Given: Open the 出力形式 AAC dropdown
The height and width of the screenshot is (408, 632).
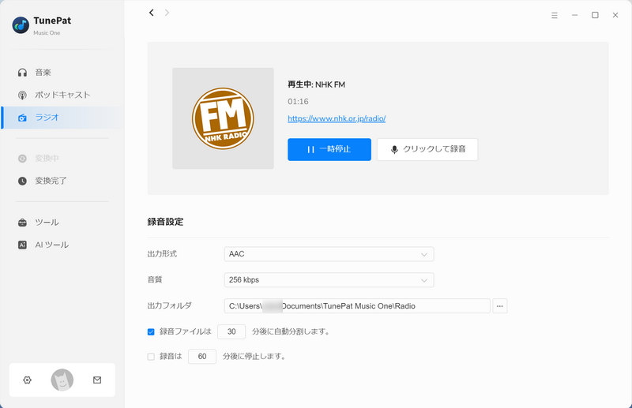Looking at the screenshot, I should coord(329,254).
